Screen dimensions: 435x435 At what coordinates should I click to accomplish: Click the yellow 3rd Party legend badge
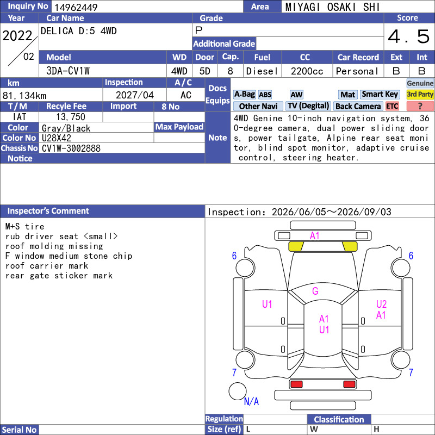click(x=420, y=94)
